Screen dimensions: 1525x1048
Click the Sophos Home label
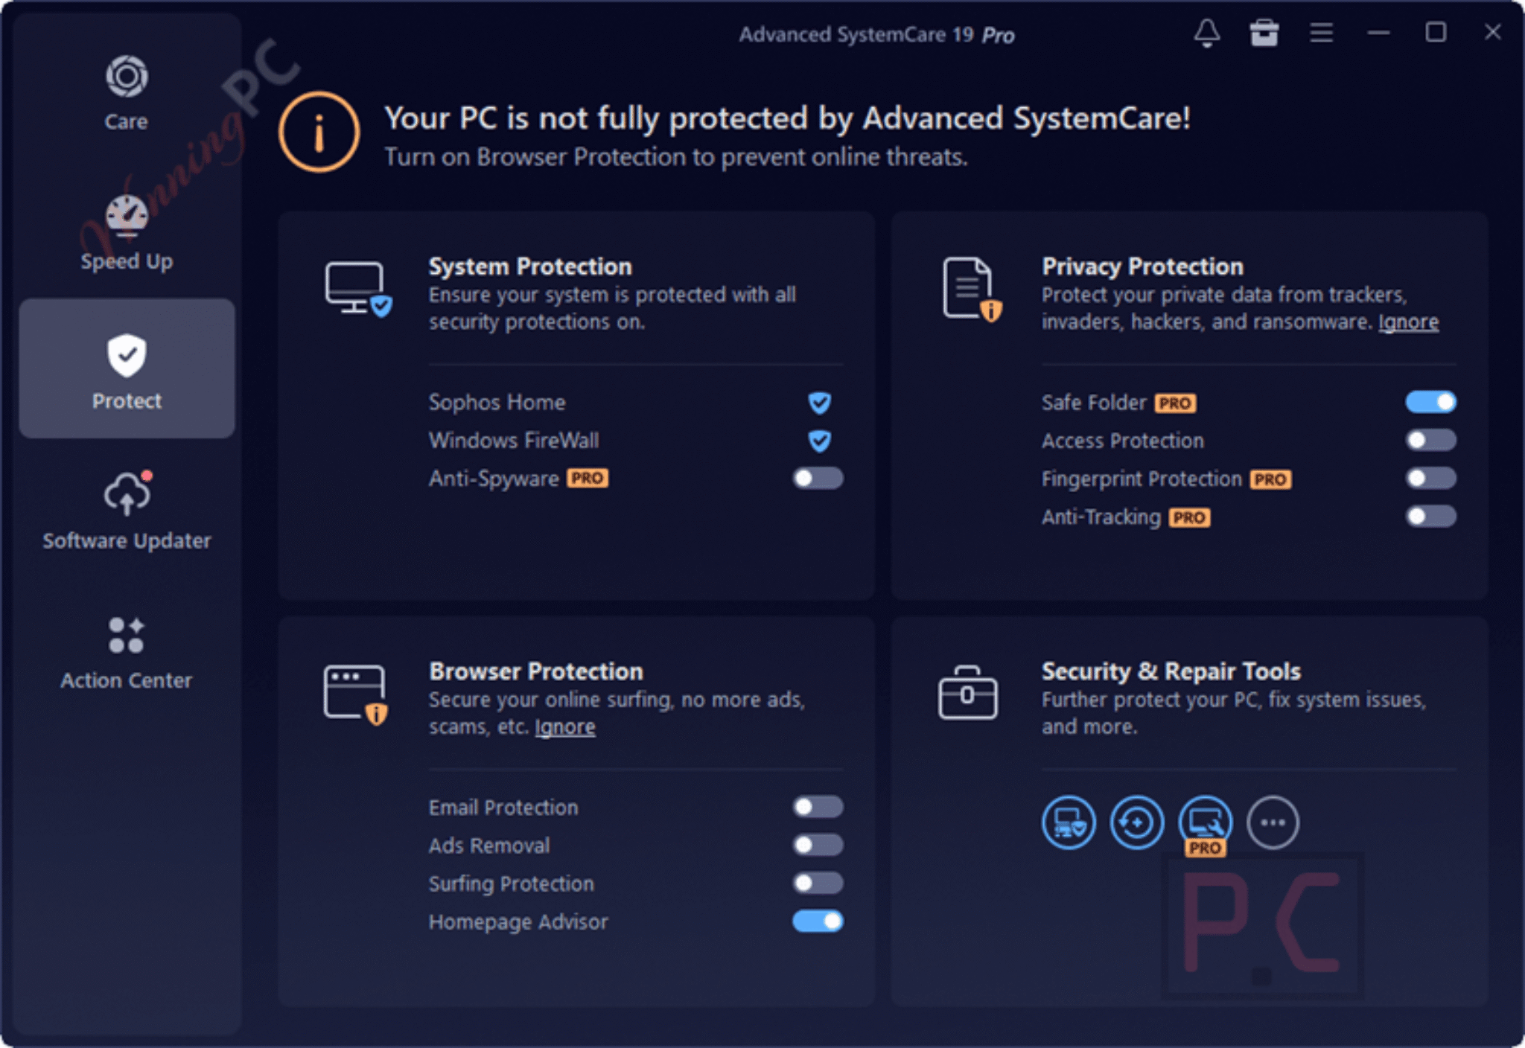[497, 403]
